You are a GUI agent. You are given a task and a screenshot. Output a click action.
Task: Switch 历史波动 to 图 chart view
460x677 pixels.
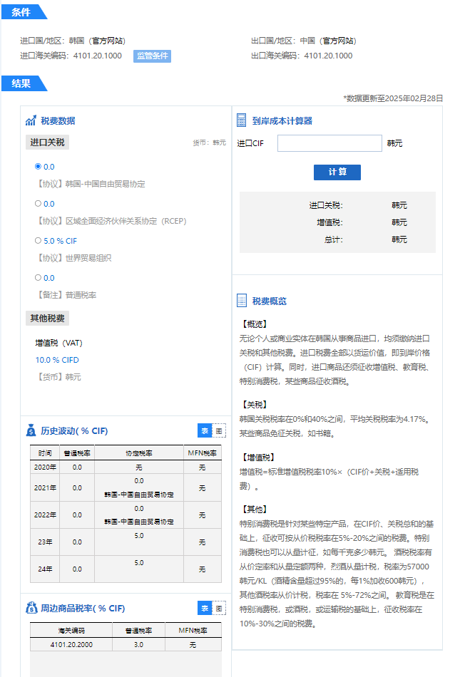pos(219,430)
